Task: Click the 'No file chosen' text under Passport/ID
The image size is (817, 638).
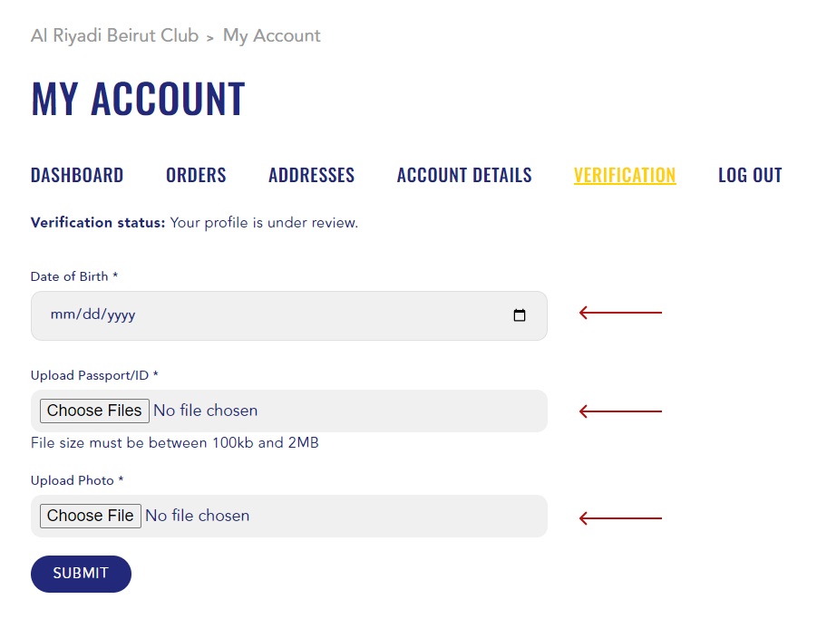Action: (205, 411)
